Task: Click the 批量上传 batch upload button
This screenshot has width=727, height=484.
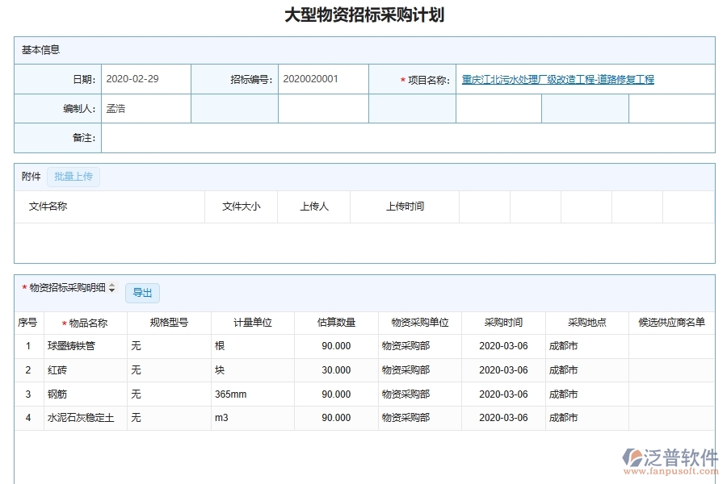Action: pyautogui.click(x=74, y=177)
